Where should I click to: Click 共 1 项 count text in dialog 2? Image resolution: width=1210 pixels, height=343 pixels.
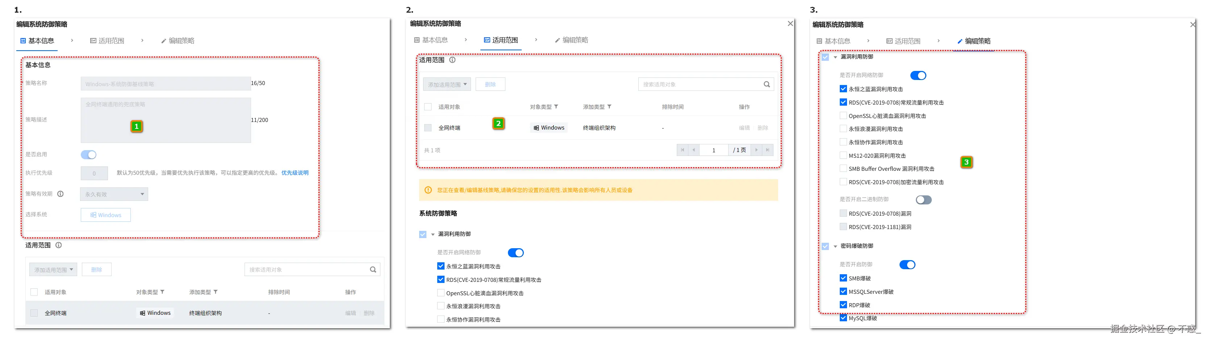(432, 150)
